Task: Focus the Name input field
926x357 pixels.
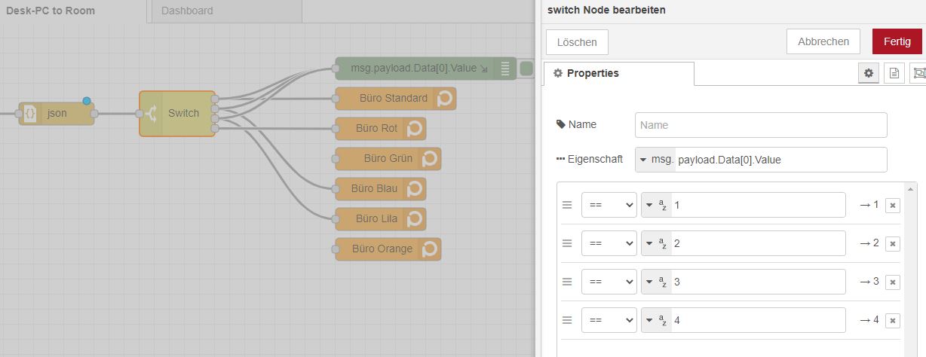Action: pos(761,125)
